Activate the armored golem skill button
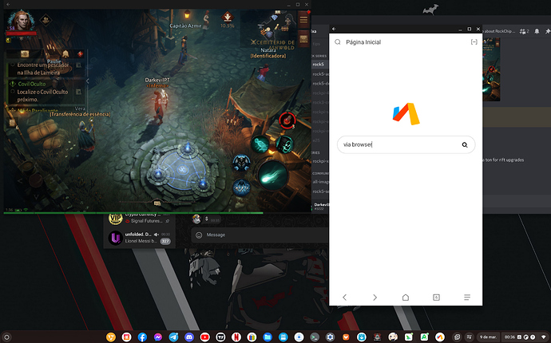This screenshot has width=551, height=343. (x=241, y=164)
